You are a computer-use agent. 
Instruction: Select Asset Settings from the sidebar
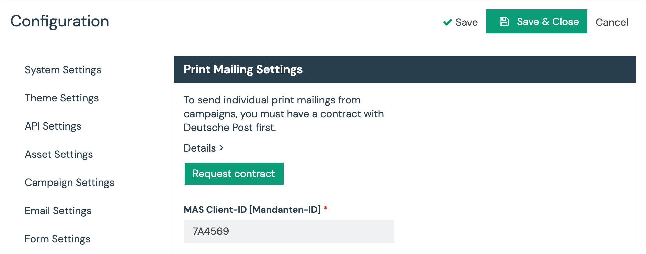tap(59, 154)
